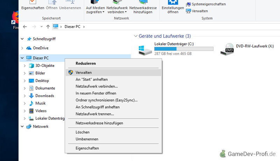Click the Eigenschaften ribbon icon
The height and width of the screenshot is (161, 280).
[x=33, y=2]
